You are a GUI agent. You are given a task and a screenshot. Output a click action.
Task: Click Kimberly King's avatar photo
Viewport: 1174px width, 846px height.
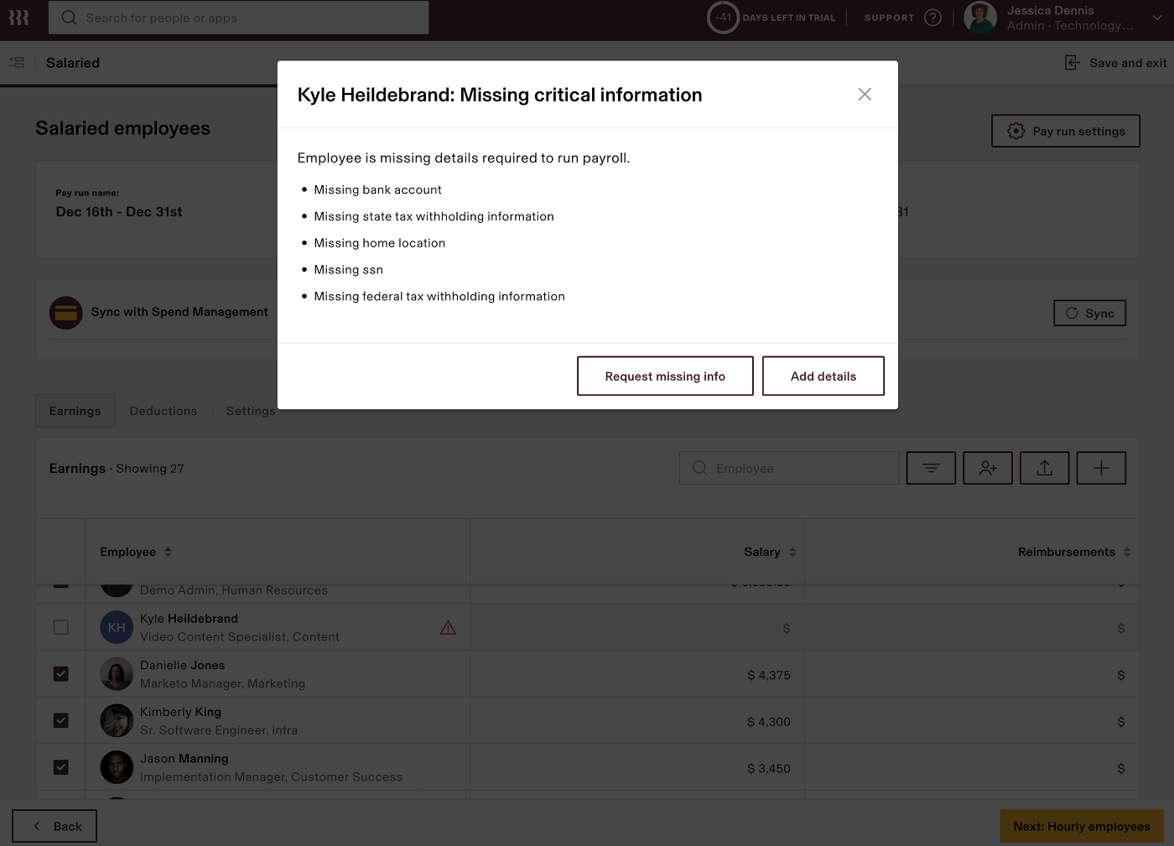click(x=117, y=720)
